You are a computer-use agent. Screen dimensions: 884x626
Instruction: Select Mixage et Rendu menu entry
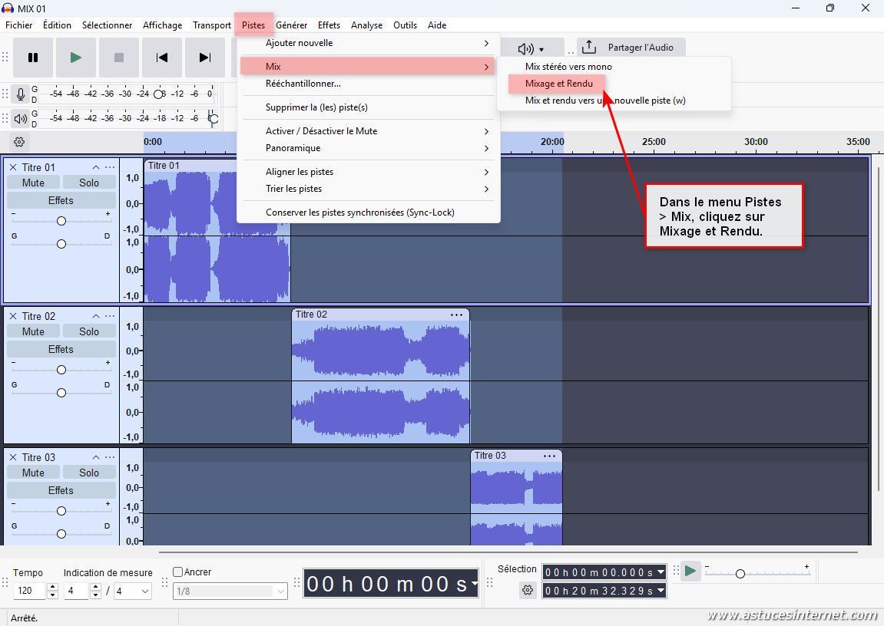tap(558, 84)
